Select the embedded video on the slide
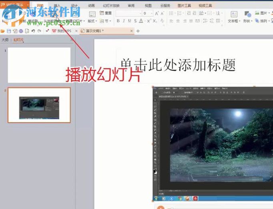 tap(213, 144)
